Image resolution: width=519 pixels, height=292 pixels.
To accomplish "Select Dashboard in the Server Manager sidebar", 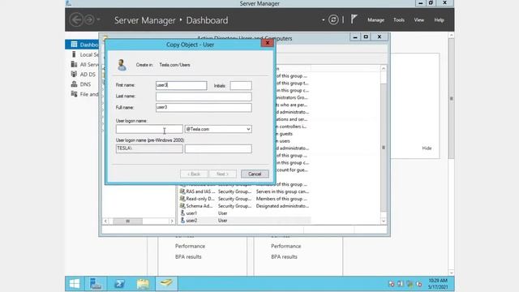I will click(x=82, y=45).
